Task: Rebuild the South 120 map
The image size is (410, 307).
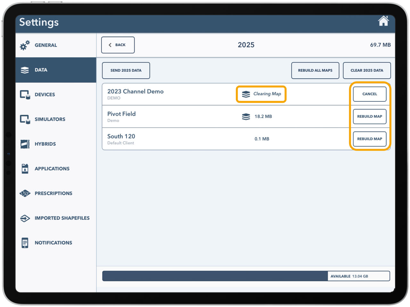Action: click(x=370, y=139)
